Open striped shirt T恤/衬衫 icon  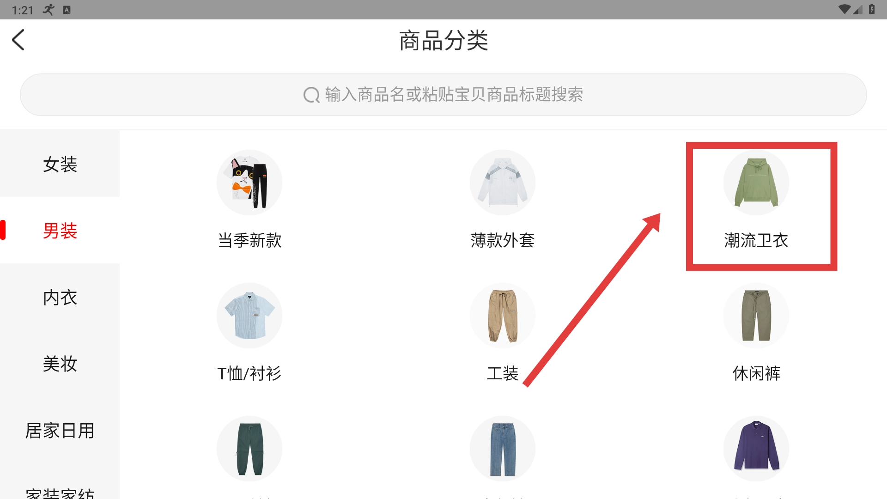pos(249,316)
